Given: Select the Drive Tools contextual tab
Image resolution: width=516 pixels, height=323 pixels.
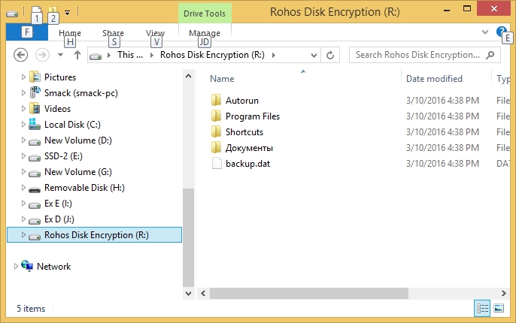Looking at the screenshot, I should click(x=205, y=14).
